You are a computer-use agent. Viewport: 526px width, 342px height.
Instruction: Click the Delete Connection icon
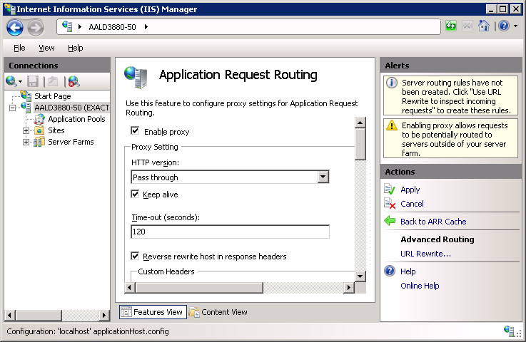click(x=74, y=81)
